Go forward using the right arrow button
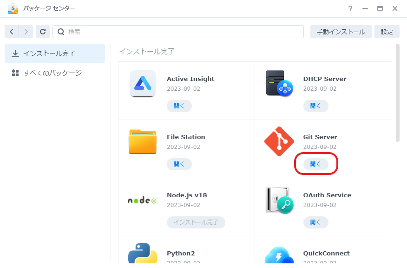The width and height of the screenshot is (407, 268). pyautogui.click(x=26, y=32)
